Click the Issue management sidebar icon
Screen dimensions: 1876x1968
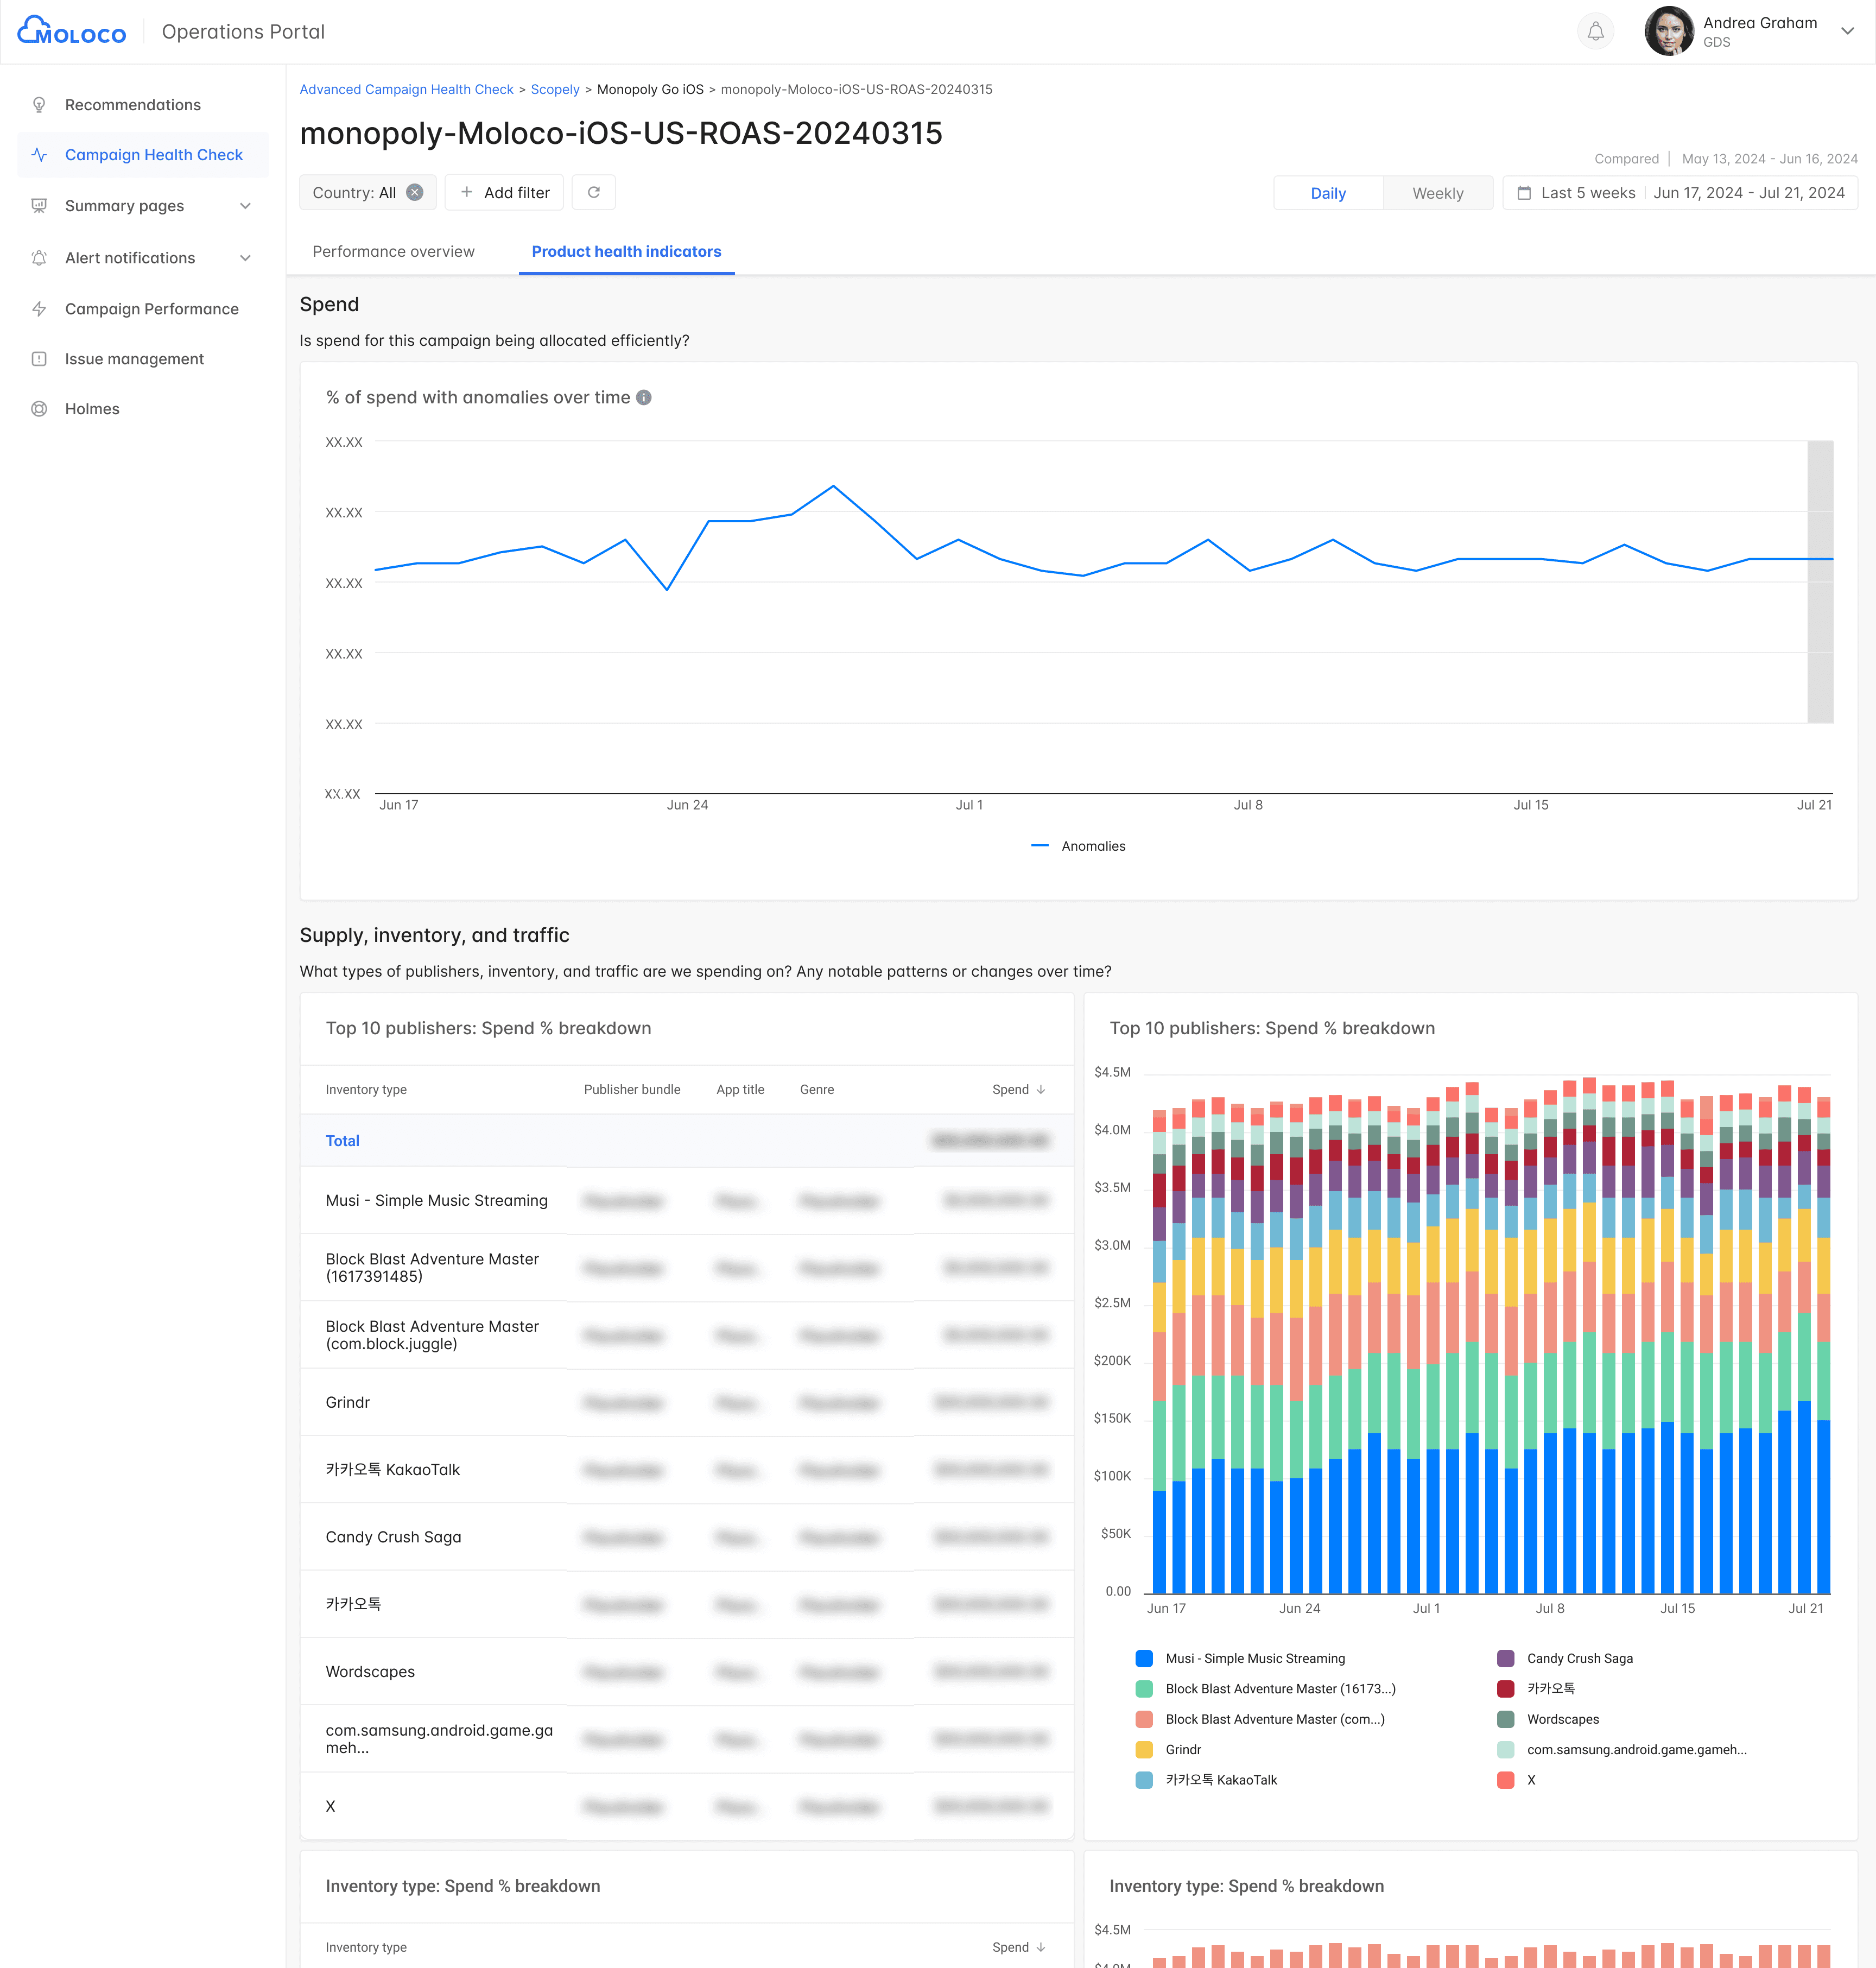click(x=39, y=359)
